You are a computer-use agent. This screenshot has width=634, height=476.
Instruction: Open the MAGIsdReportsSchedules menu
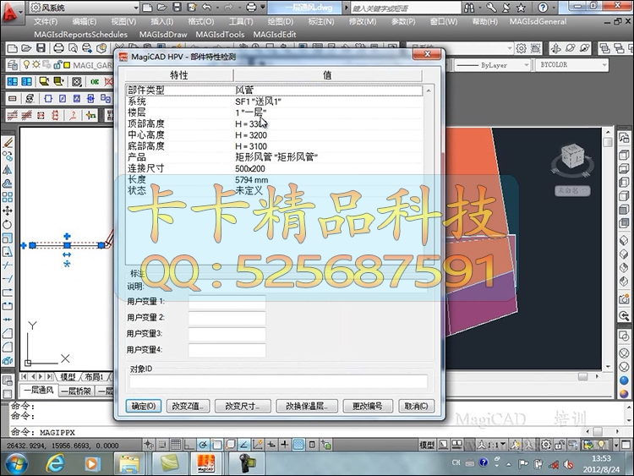pyautogui.click(x=80, y=35)
